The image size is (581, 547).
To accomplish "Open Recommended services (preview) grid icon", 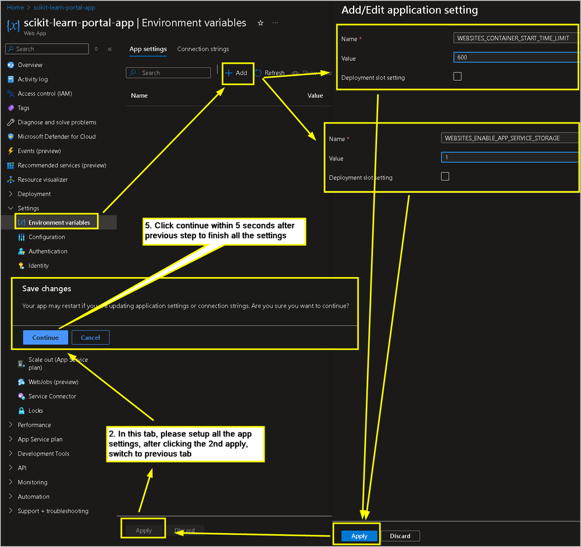I will coord(10,165).
